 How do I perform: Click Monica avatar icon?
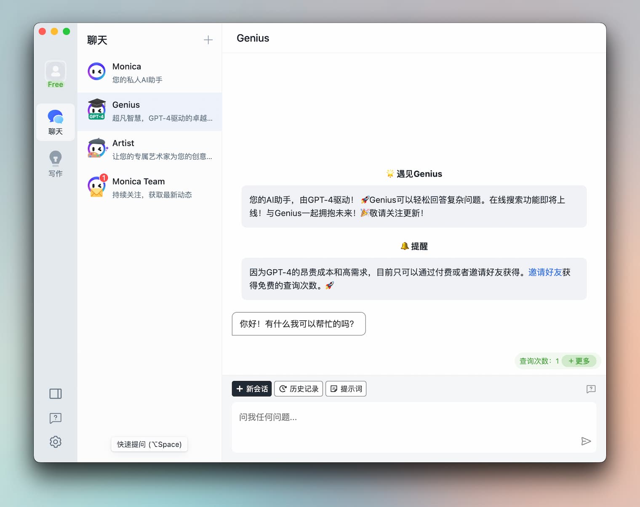pos(96,72)
